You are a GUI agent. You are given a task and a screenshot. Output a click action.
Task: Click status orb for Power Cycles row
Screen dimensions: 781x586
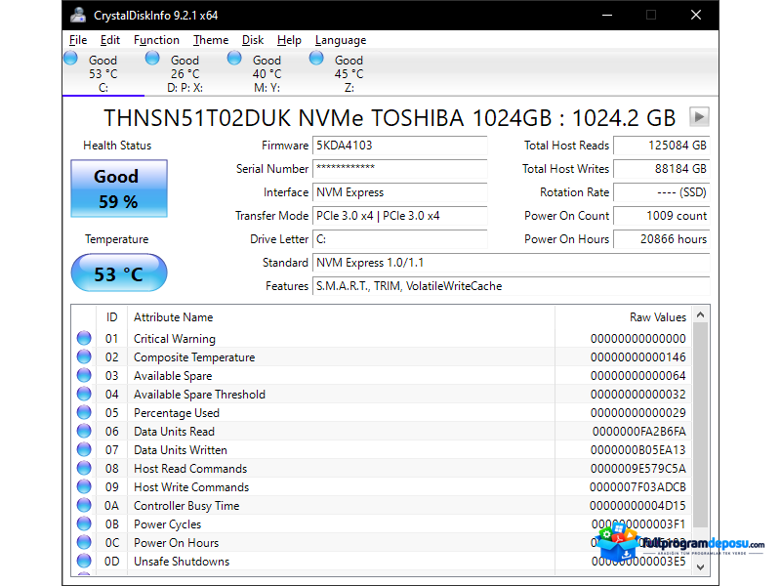84,523
